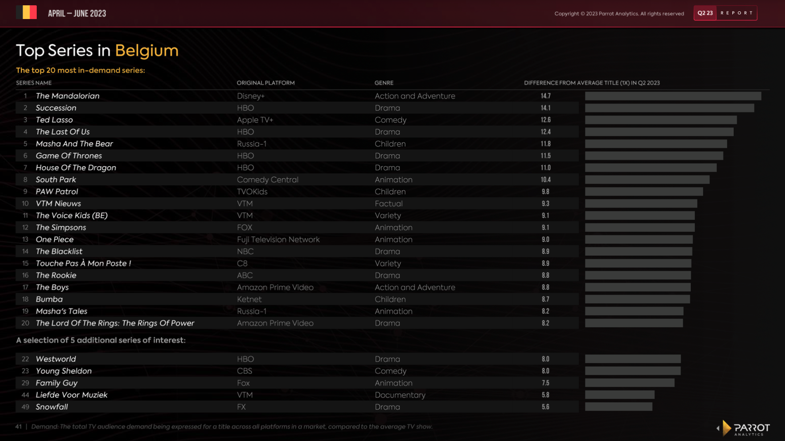Click the Apple TV+ platform cell
Screen dimensions: 785x441
[x=255, y=120]
